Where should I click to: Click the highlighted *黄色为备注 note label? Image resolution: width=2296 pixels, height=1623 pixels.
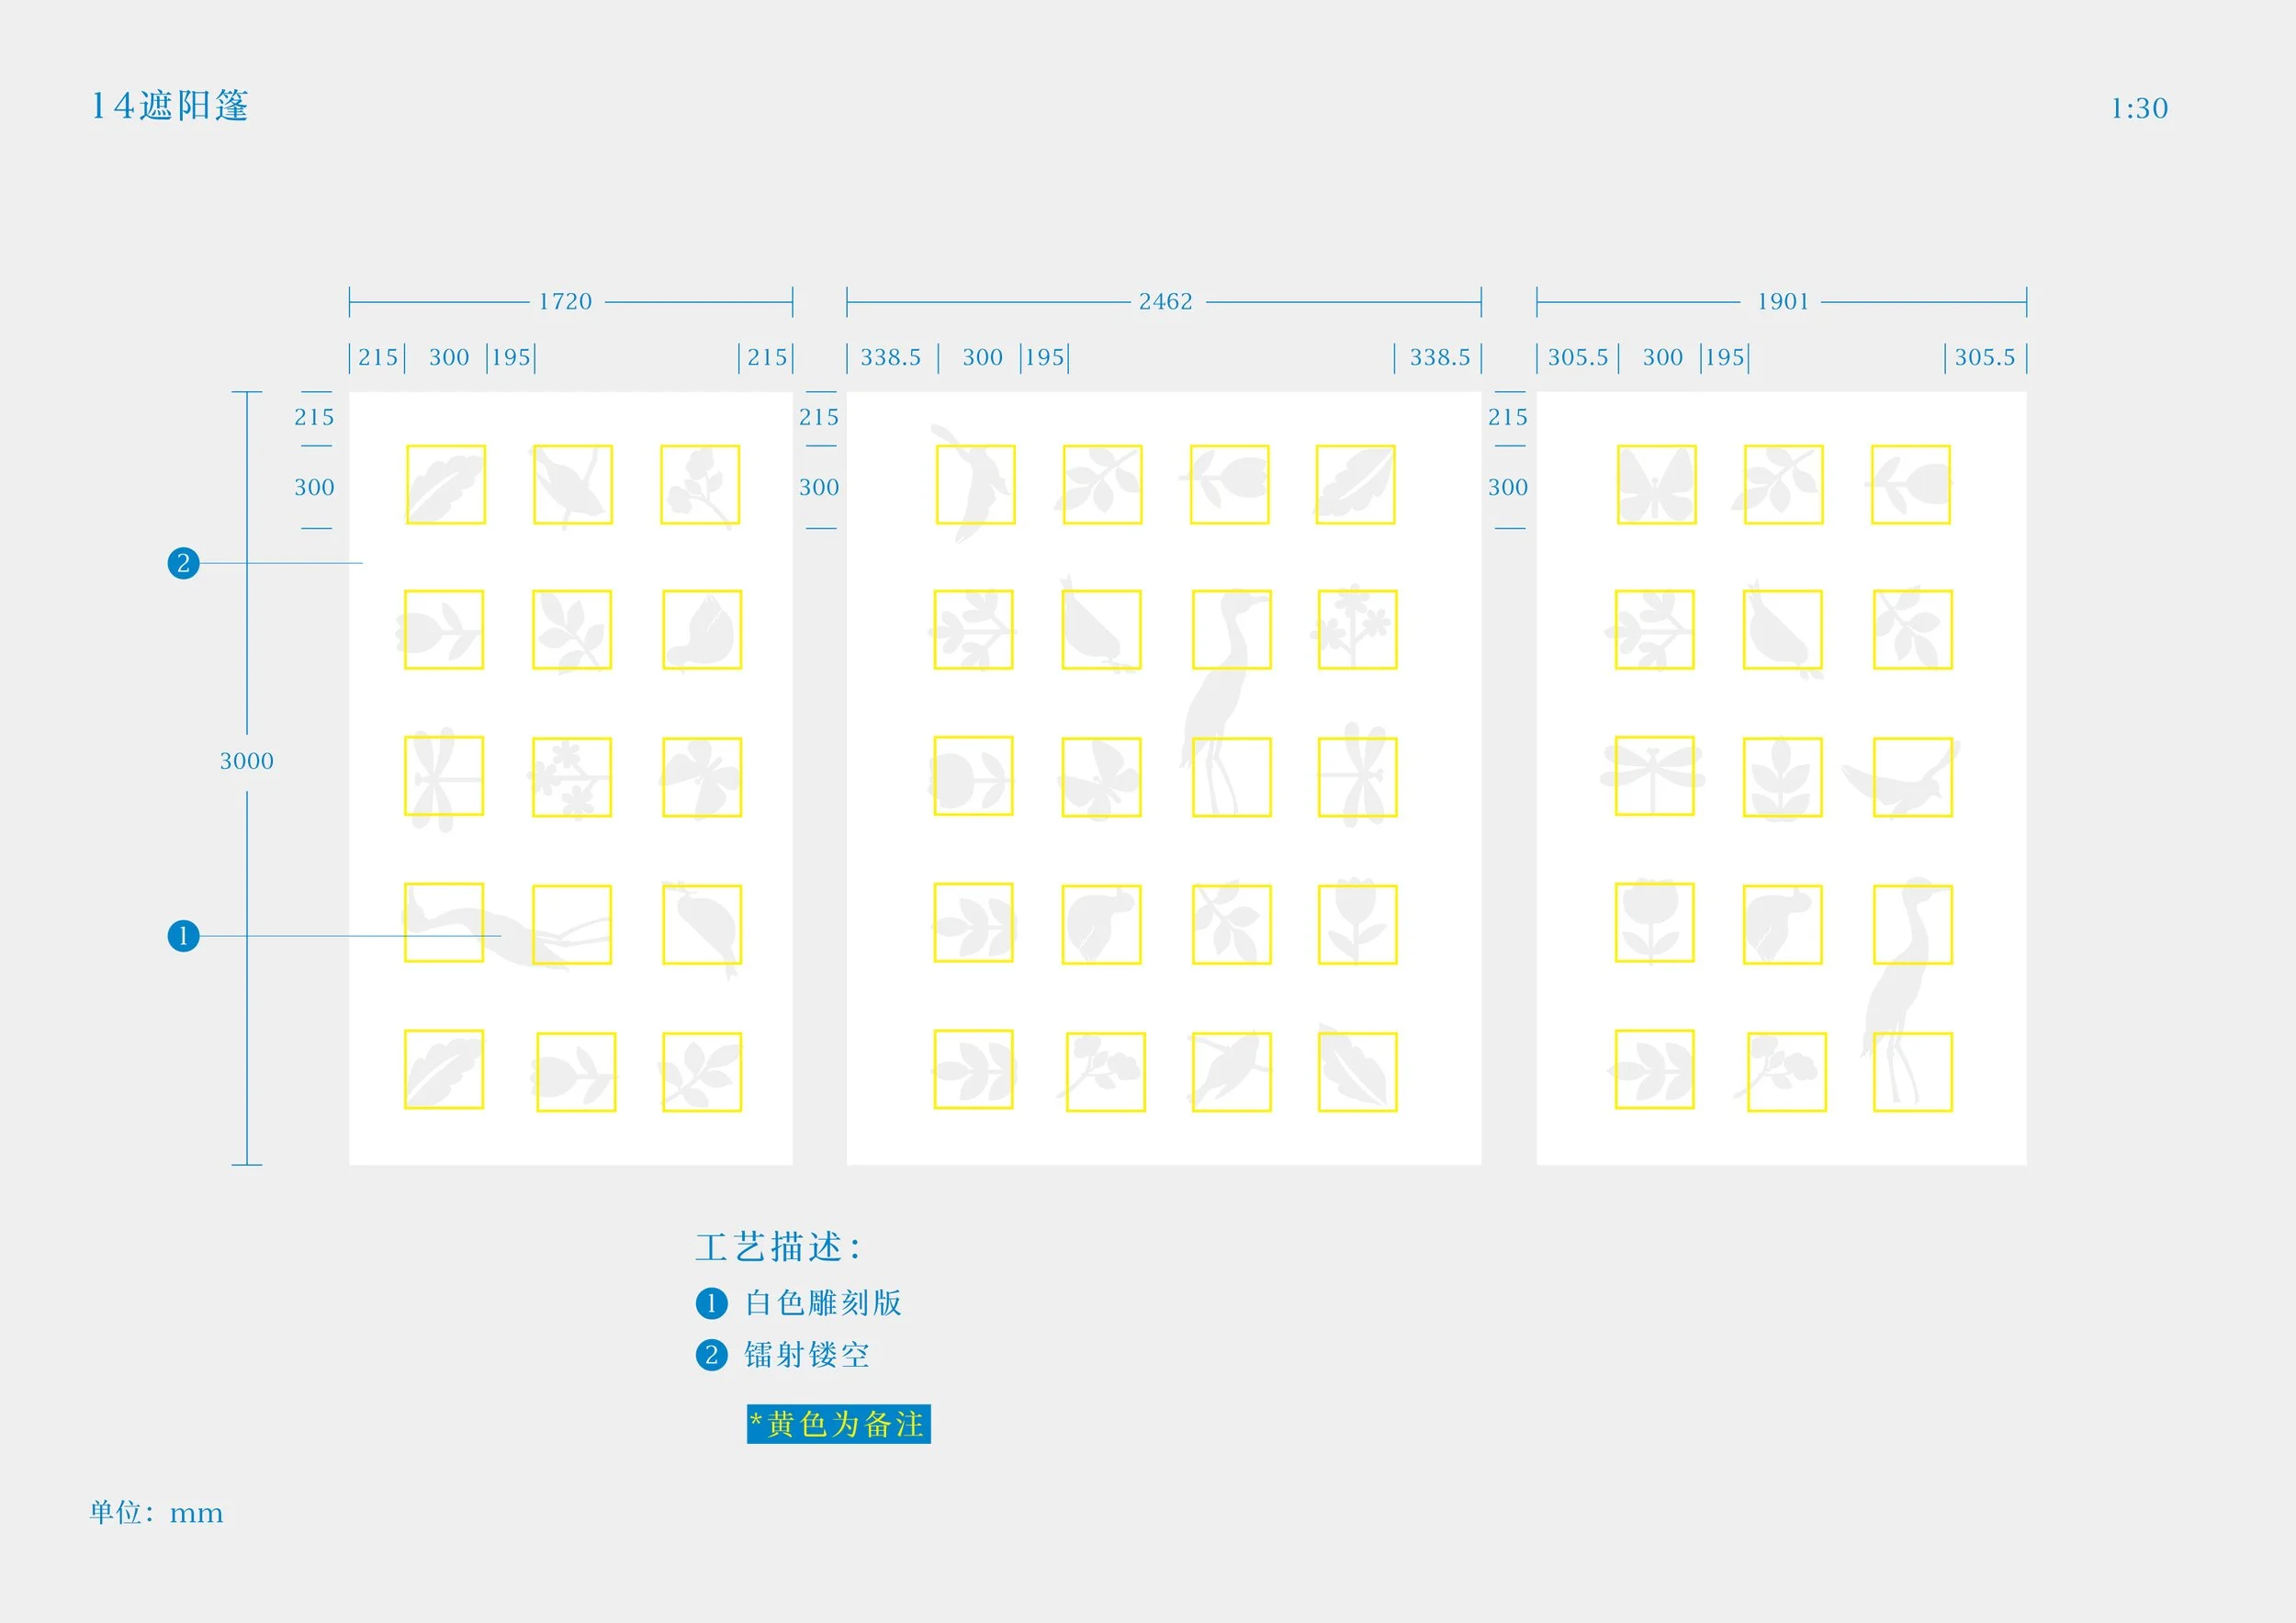coord(838,1424)
